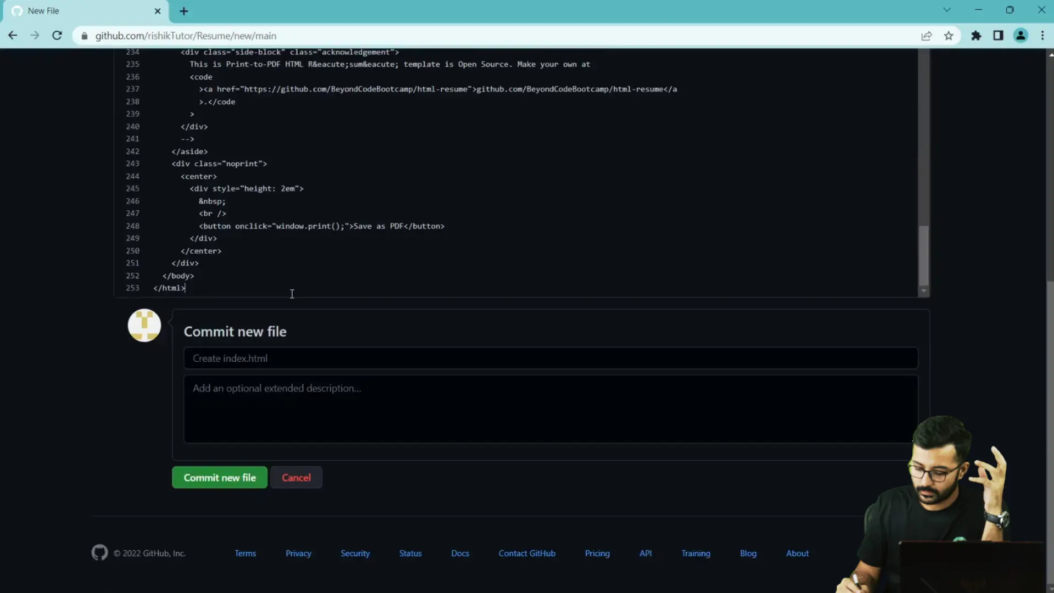Viewport: 1054px width, 593px height.
Task: Open the share page icon
Action: click(927, 36)
